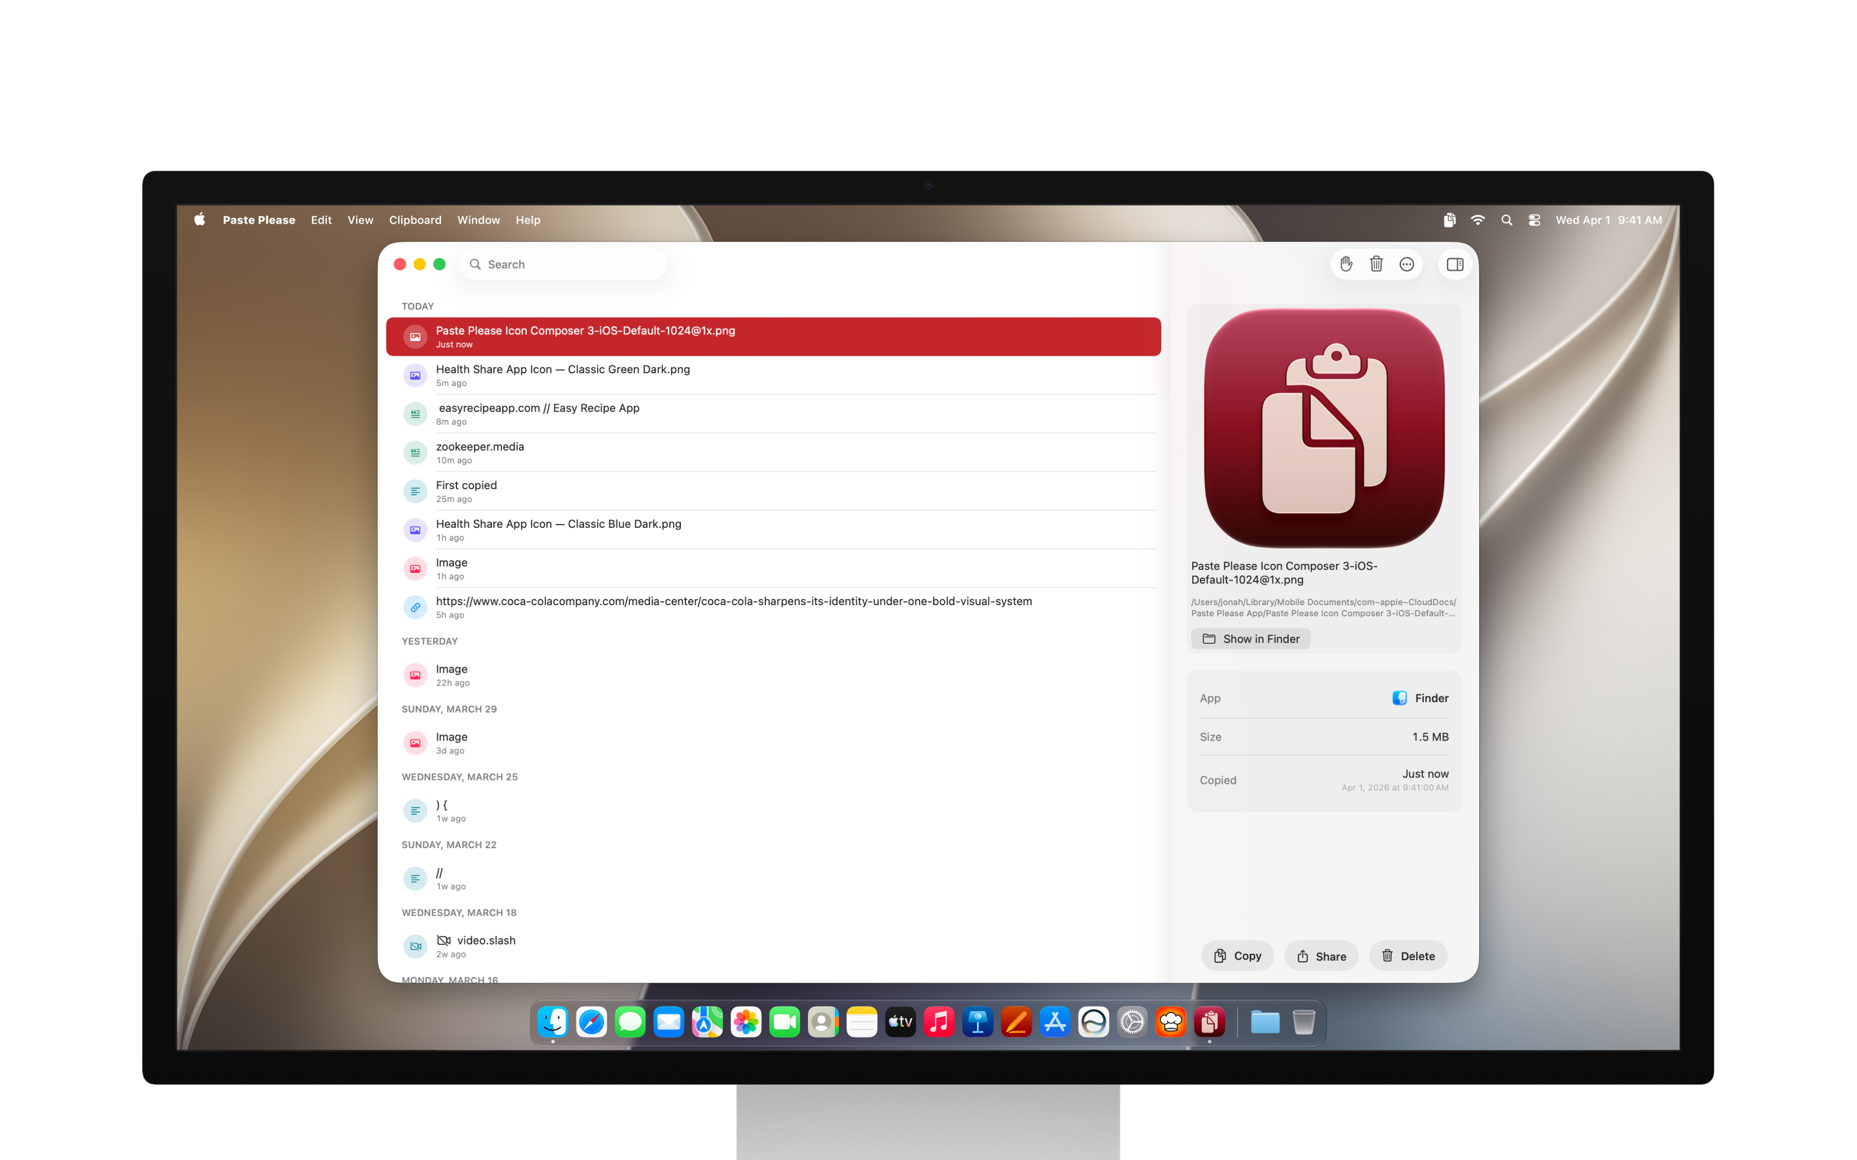Screen dimensions: 1857x1160
Task: Open Music from the Dock
Action: [939, 1022]
